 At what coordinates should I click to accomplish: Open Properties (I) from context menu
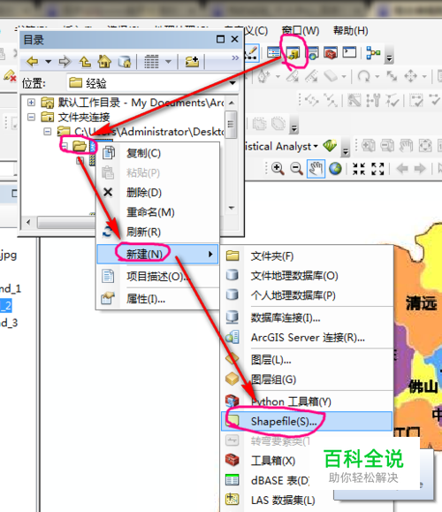pos(157,299)
